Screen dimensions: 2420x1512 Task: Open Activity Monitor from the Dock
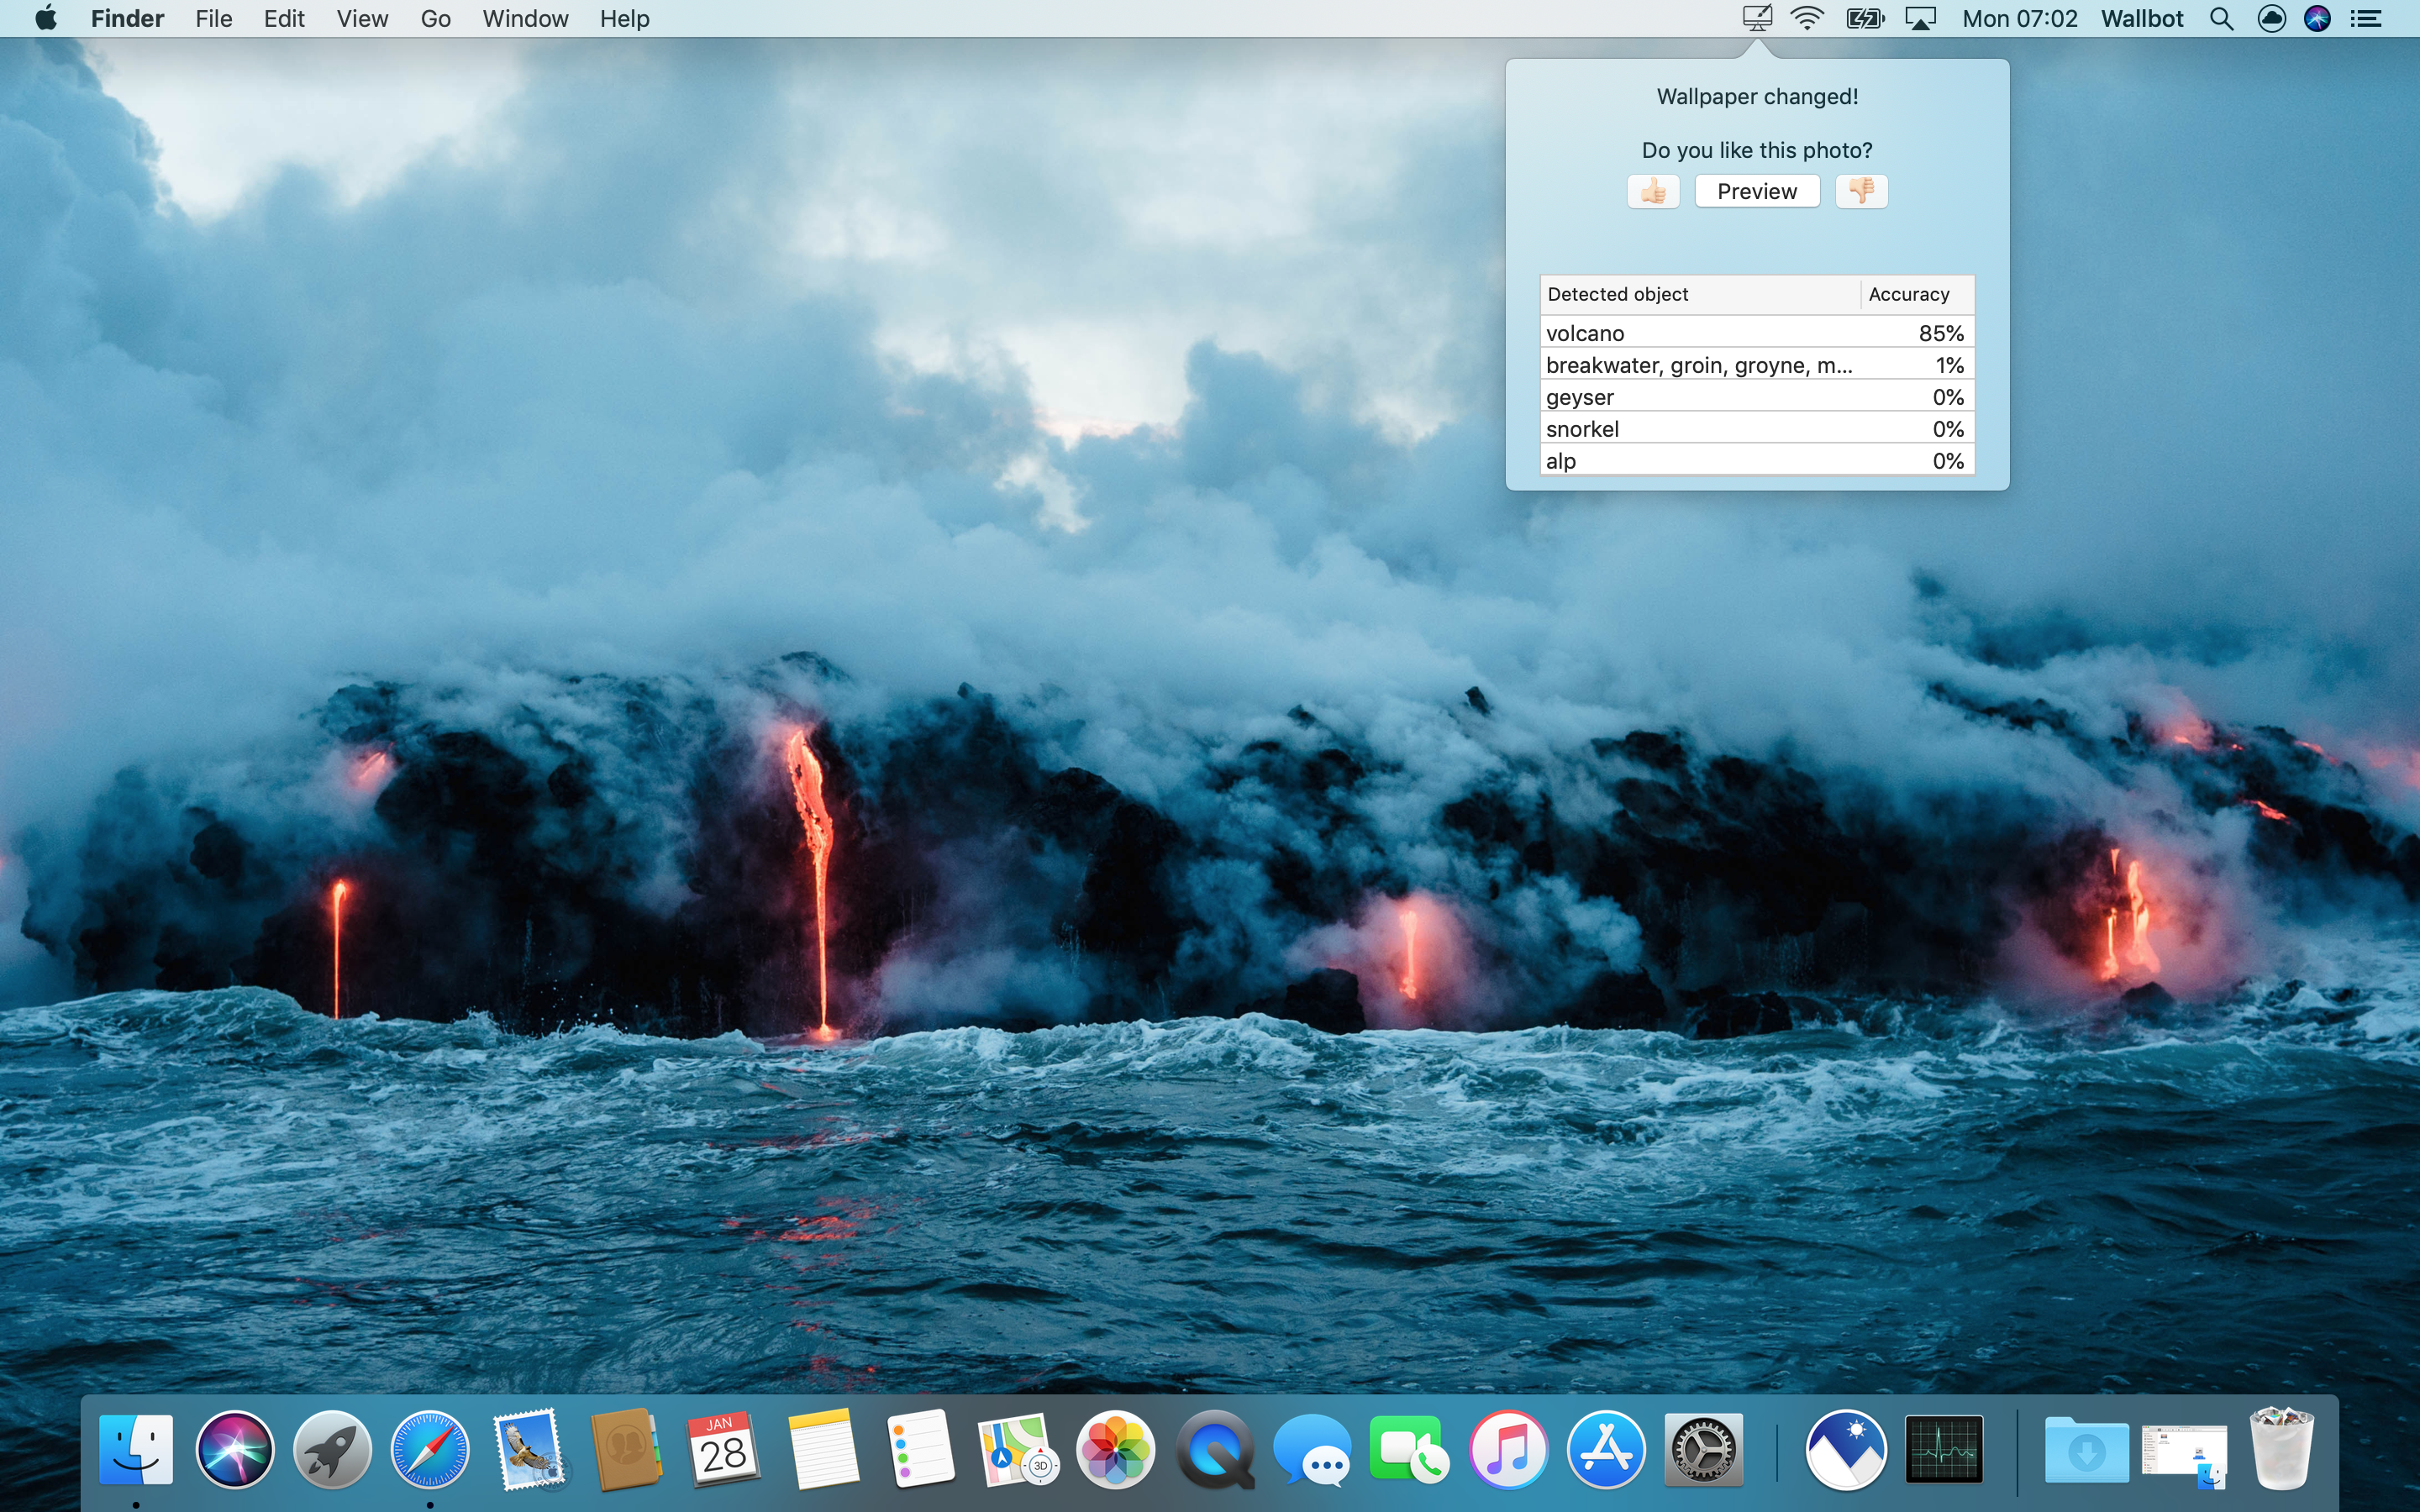(x=1944, y=1450)
